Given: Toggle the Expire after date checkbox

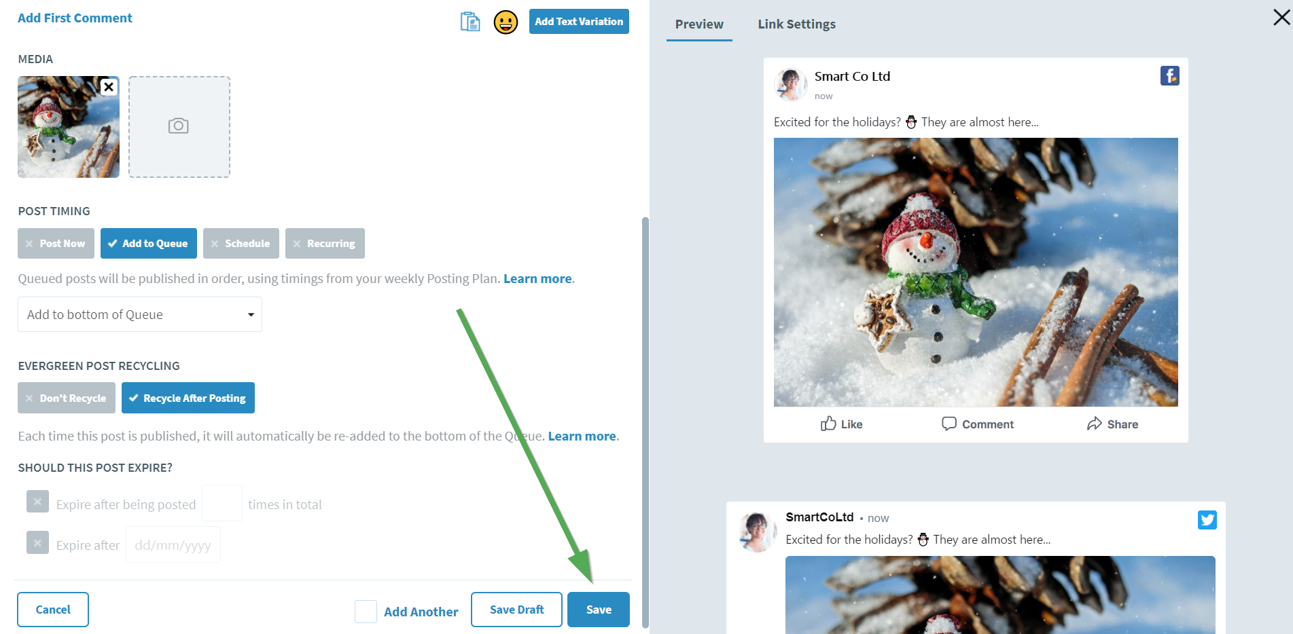Looking at the screenshot, I should [x=37, y=542].
